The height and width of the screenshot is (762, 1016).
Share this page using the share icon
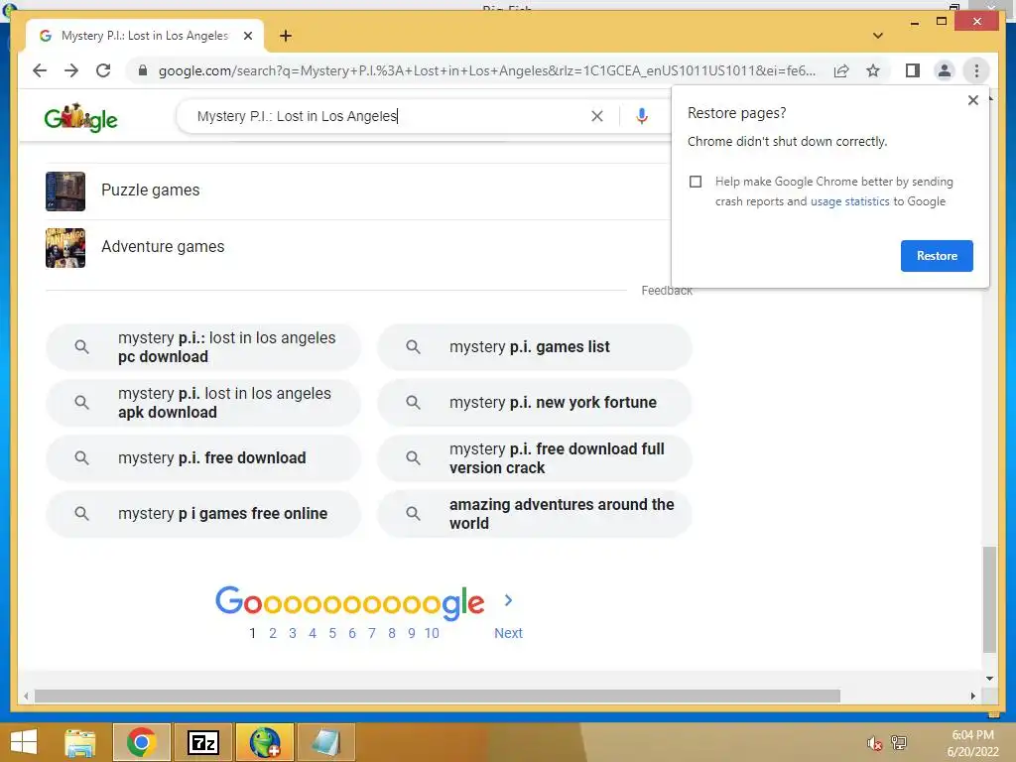click(x=841, y=70)
